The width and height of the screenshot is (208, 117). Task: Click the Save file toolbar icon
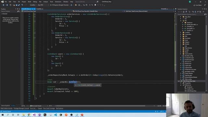click(x=17, y=5)
